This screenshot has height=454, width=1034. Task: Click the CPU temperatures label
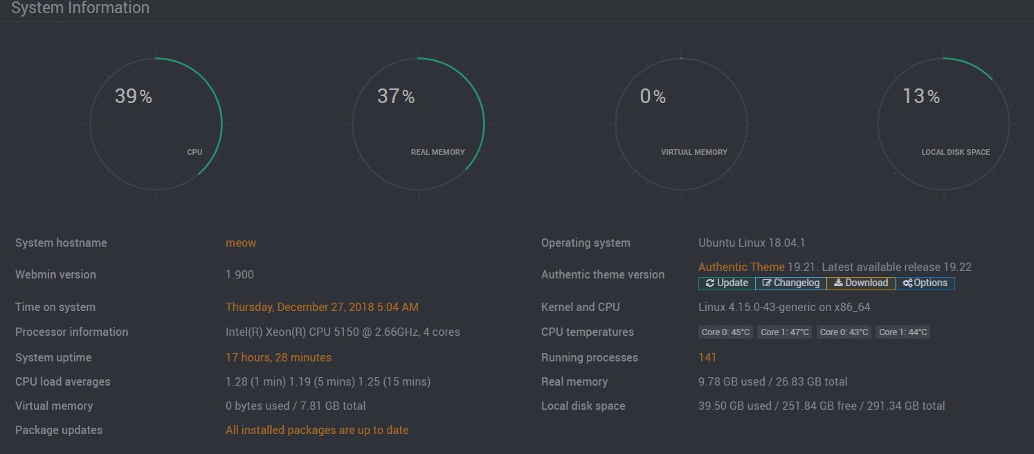(588, 332)
